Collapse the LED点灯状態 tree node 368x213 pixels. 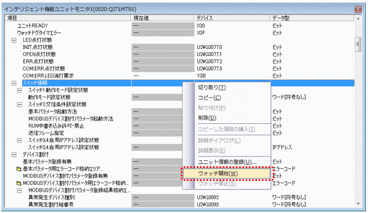[x=14, y=40]
